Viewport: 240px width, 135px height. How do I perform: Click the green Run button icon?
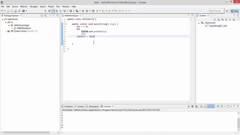[70, 11]
